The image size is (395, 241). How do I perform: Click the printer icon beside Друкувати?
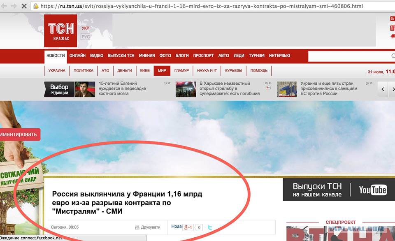[x=137, y=227]
